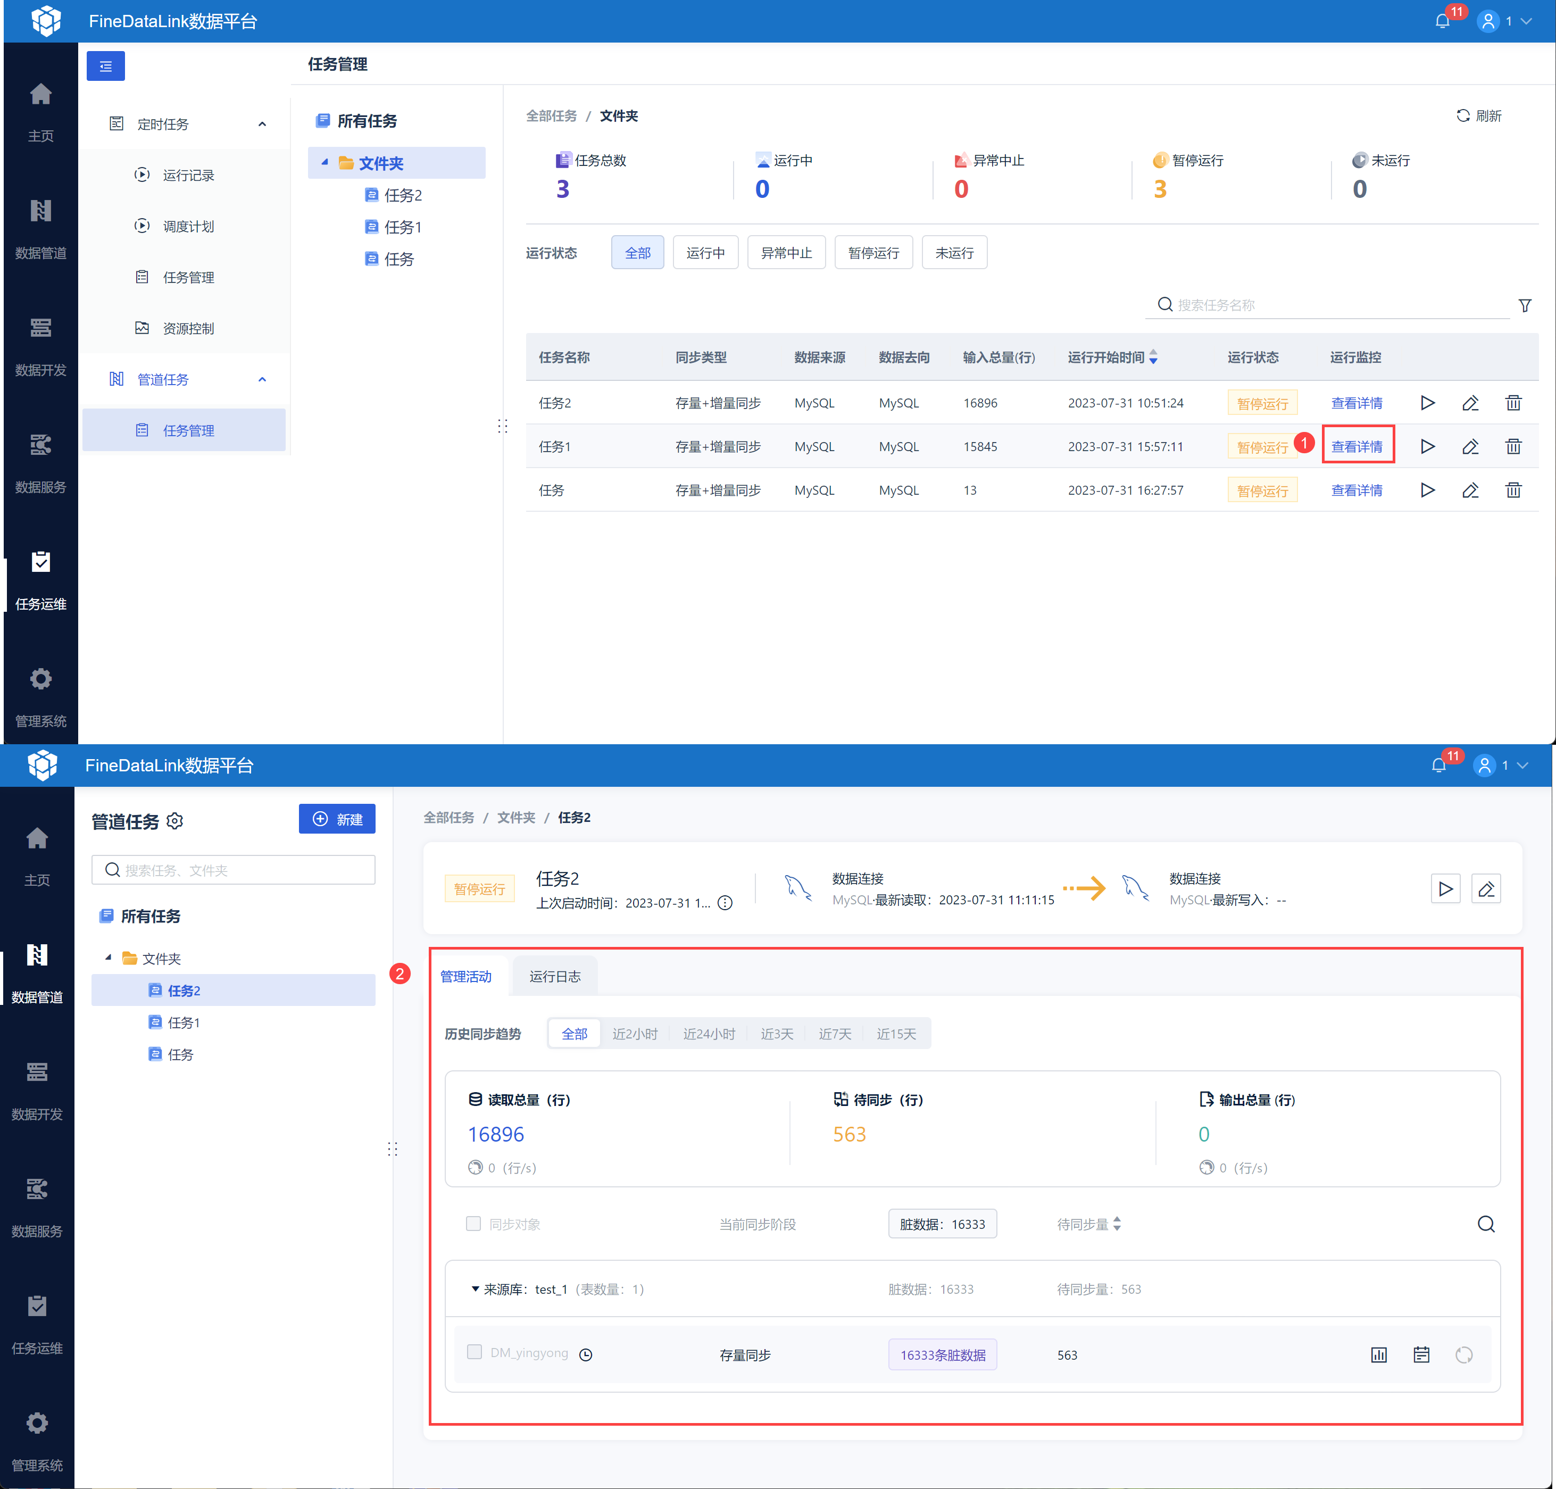Screen dimensions: 1556x1489
Task: Open chart icon for DM_yingyong row
Action: coord(1379,1355)
